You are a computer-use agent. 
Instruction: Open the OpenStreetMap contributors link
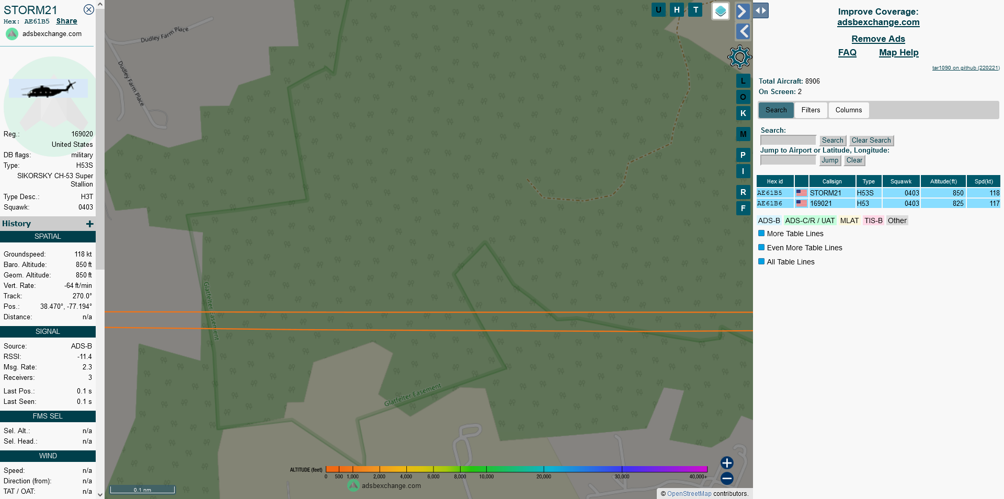tap(689, 494)
